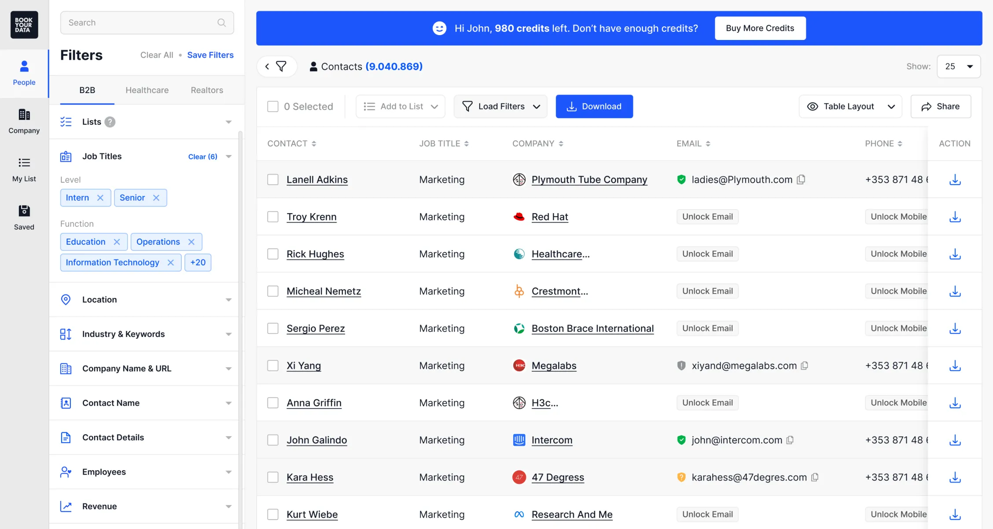The height and width of the screenshot is (529, 993).
Task: Open the Table Layout dropdown
Action: (850, 106)
